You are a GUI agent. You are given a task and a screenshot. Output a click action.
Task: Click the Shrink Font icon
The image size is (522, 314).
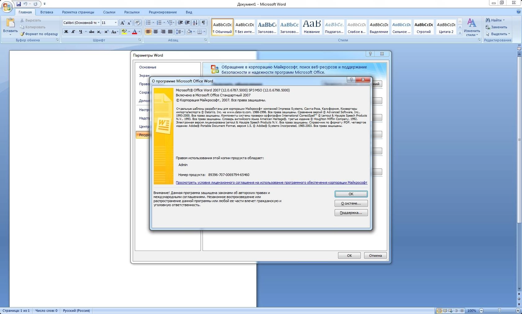[x=129, y=23]
